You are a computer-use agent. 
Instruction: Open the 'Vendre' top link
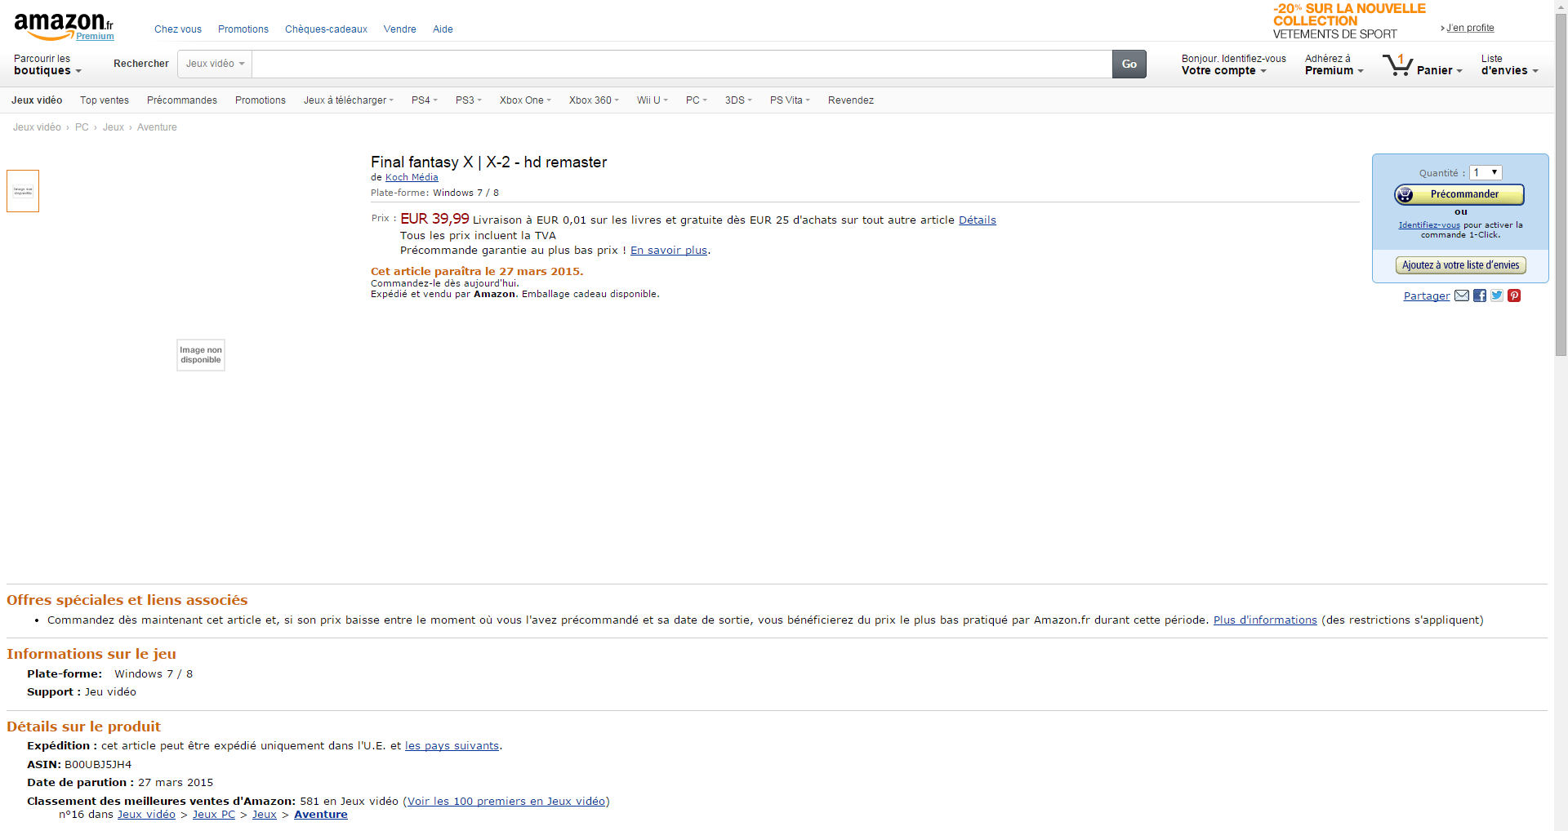click(x=400, y=29)
